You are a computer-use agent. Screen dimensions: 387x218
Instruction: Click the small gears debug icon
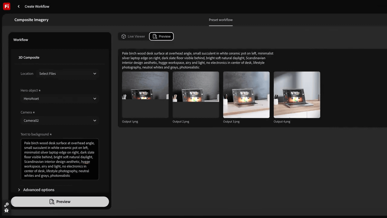pos(6,205)
